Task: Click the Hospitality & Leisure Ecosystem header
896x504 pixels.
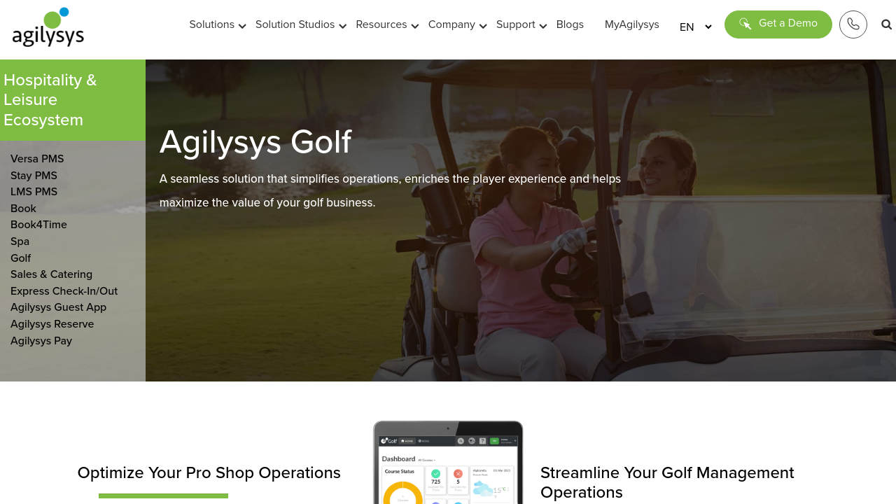Action: (x=73, y=100)
